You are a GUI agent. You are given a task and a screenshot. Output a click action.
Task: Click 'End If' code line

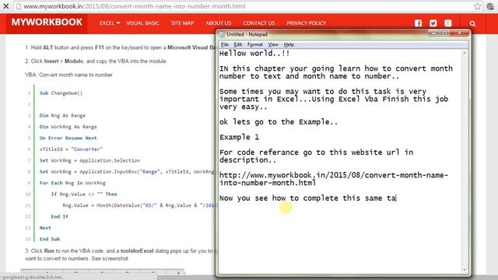59,217
